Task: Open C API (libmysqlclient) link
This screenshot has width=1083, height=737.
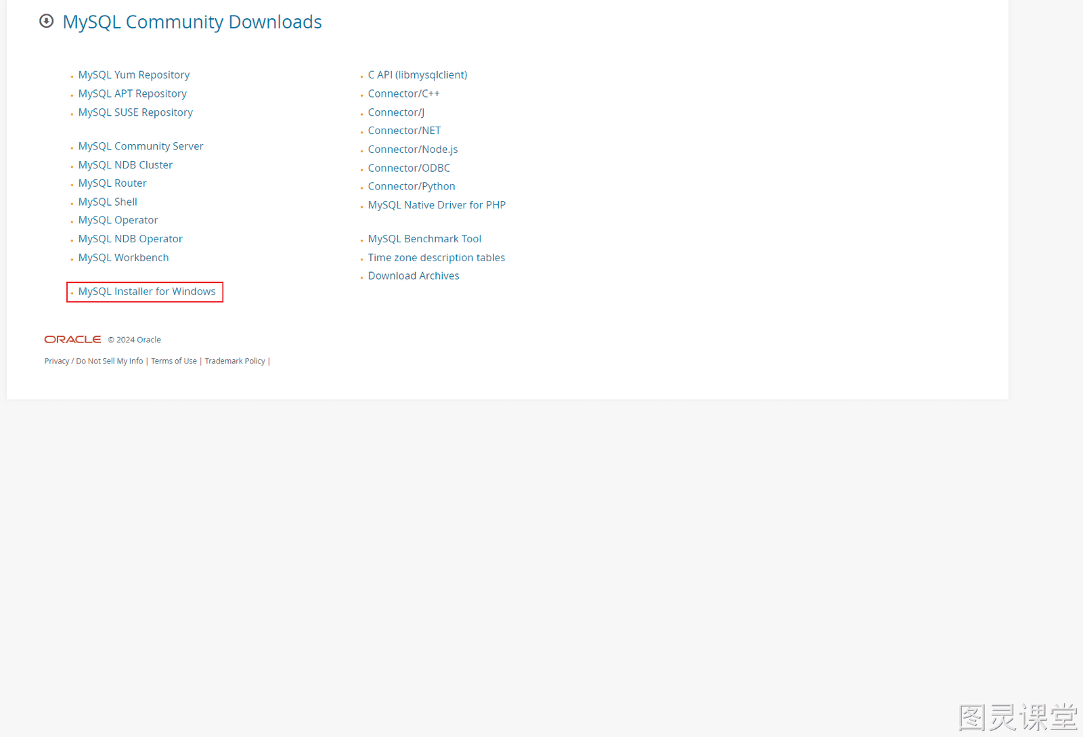Action: (x=418, y=75)
